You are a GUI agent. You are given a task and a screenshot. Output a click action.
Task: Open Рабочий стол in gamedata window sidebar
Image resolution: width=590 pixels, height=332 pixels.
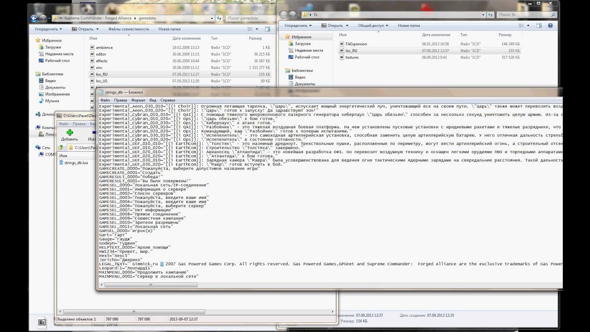pos(54,60)
